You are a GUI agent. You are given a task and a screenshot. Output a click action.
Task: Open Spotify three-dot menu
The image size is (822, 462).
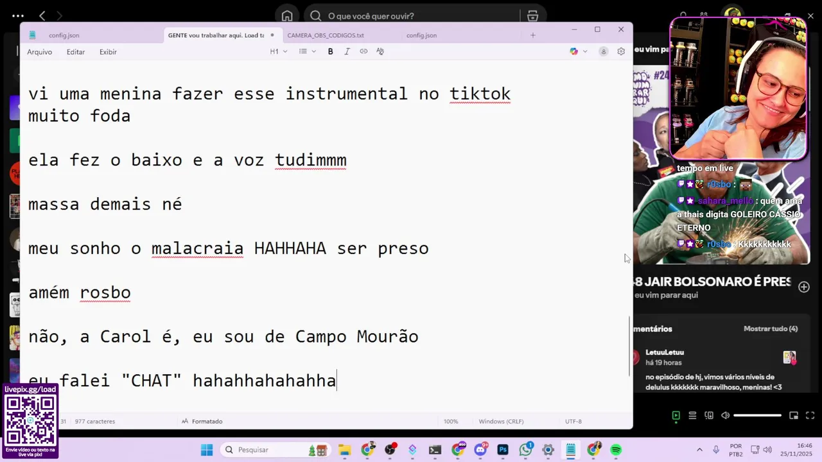tap(18, 16)
